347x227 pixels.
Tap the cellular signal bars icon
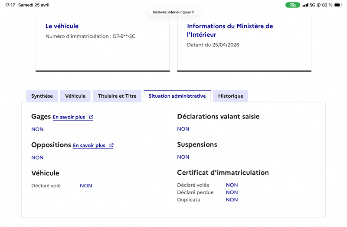pos(305,5)
